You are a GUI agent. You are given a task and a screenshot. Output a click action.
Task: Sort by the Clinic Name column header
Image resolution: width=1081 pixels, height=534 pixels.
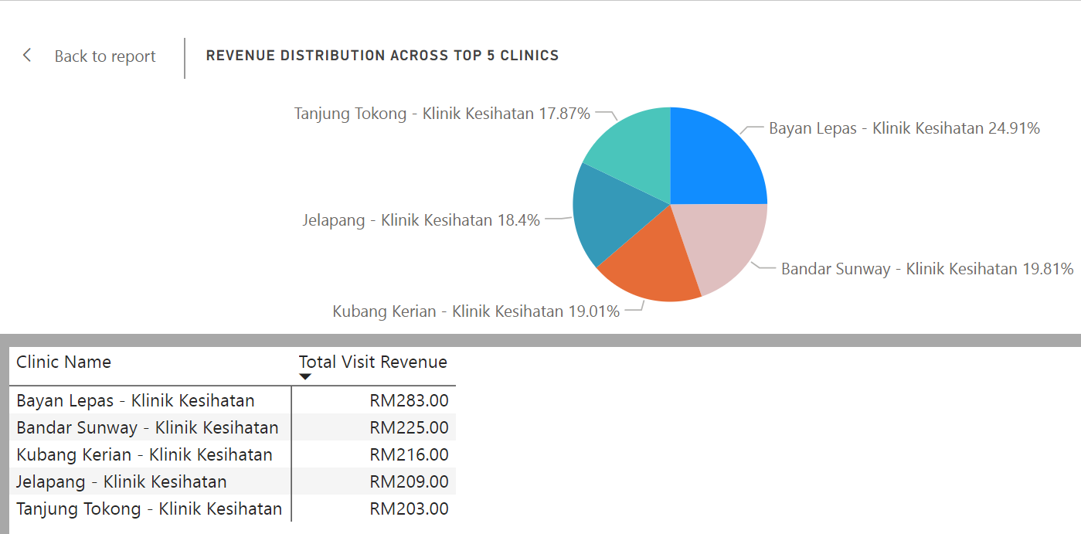click(64, 362)
